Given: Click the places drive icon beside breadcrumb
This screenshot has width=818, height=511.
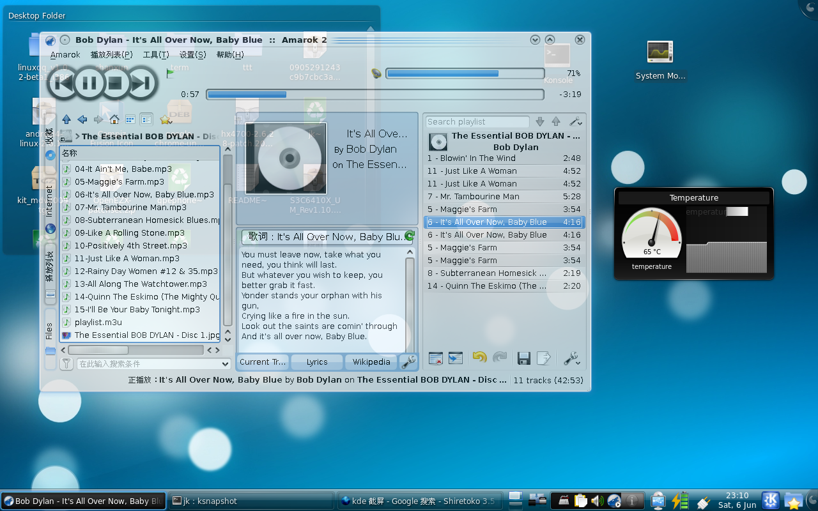Looking at the screenshot, I should pyautogui.click(x=66, y=137).
